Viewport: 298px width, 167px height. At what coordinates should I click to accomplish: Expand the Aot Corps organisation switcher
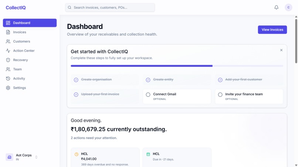pyautogui.click(x=22, y=157)
